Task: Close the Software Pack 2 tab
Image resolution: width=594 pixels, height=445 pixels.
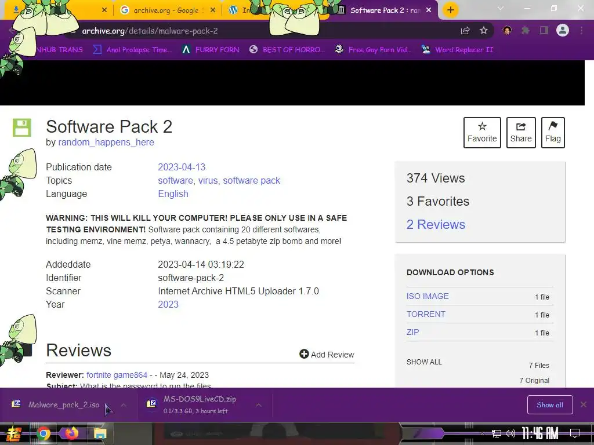Action: pos(429,10)
